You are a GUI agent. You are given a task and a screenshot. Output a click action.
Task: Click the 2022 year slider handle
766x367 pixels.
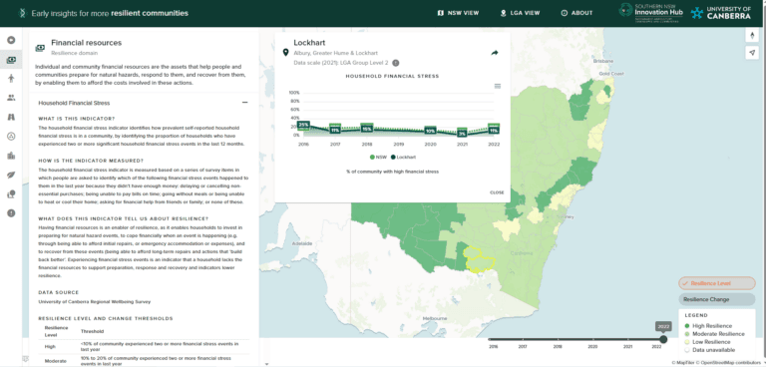[663, 339]
